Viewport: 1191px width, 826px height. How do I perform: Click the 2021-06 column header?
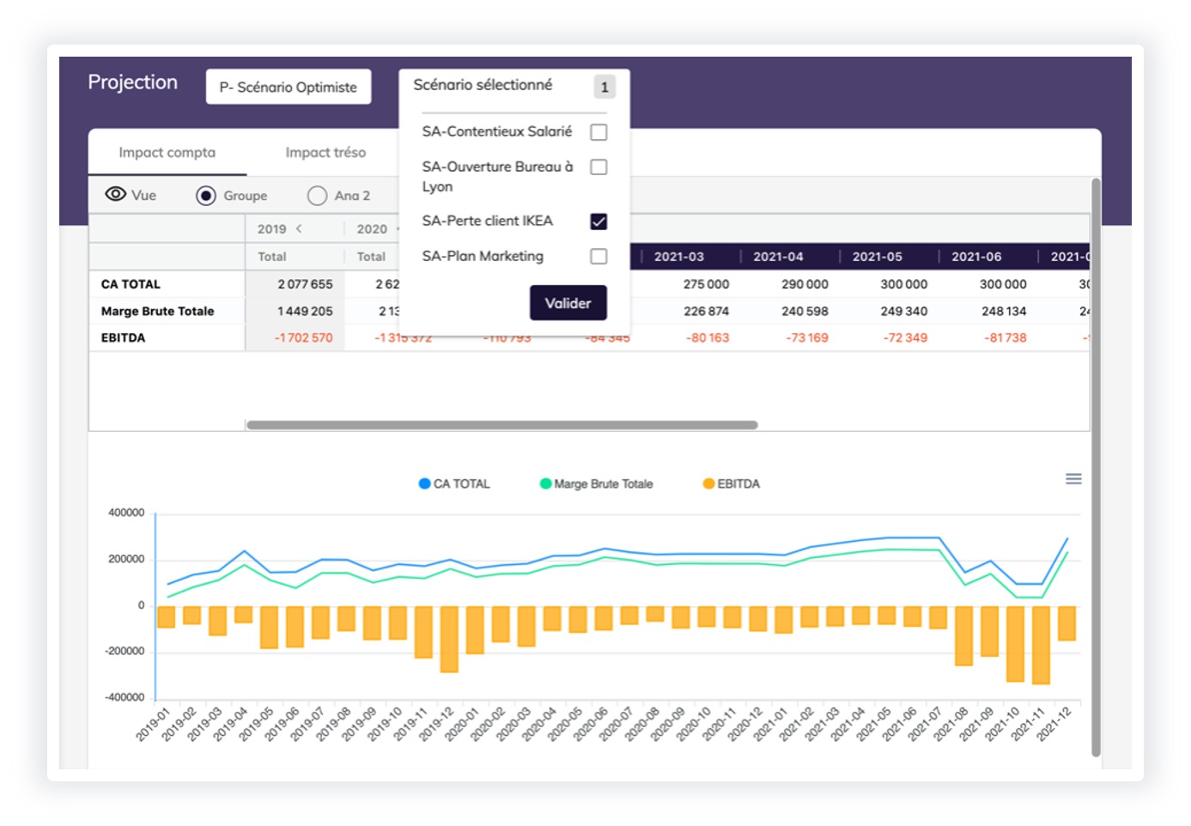click(976, 257)
